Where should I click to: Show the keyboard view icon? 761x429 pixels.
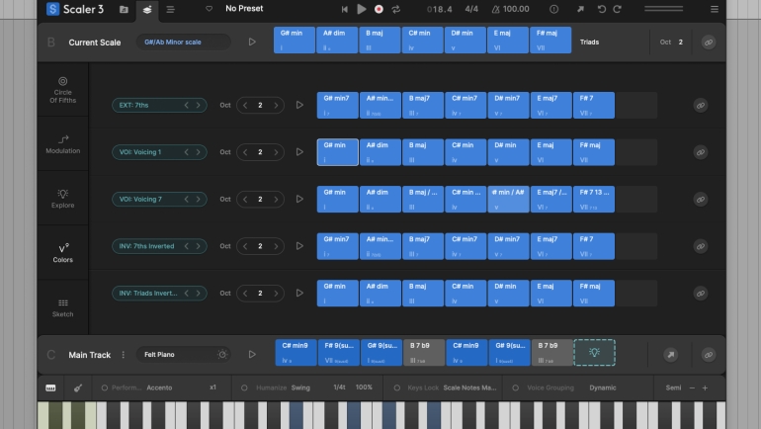point(50,387)
